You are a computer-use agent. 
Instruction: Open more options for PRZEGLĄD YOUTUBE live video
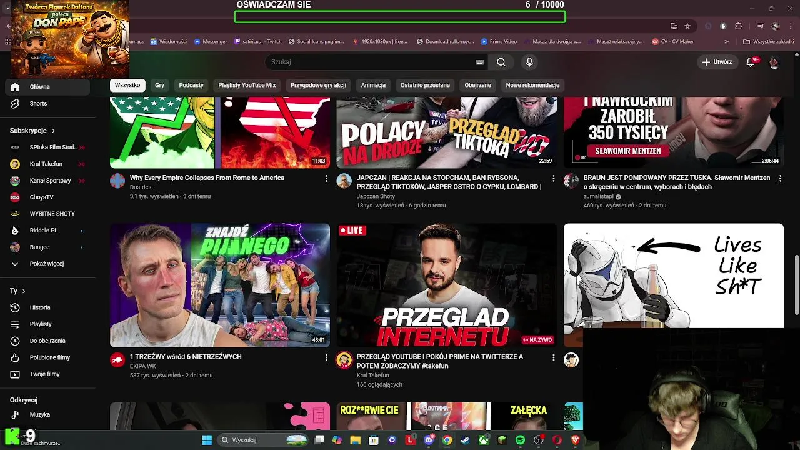click(x=553, y=357)
